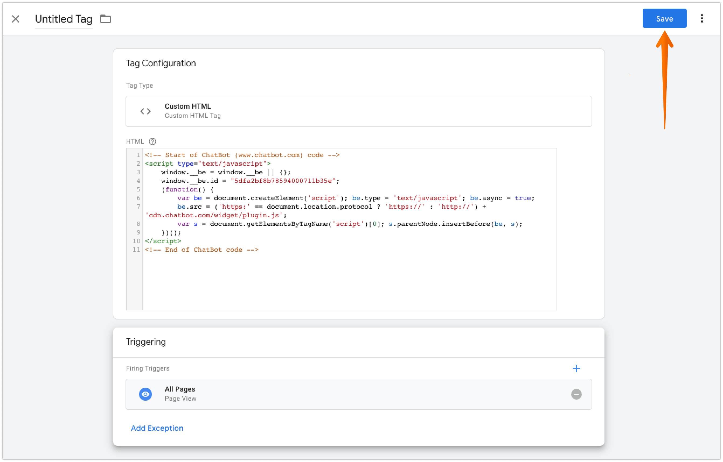Click the folder icon beside Untitled Tag
The height and width of the screenshot is (462, 723).
tap(106, 19)
